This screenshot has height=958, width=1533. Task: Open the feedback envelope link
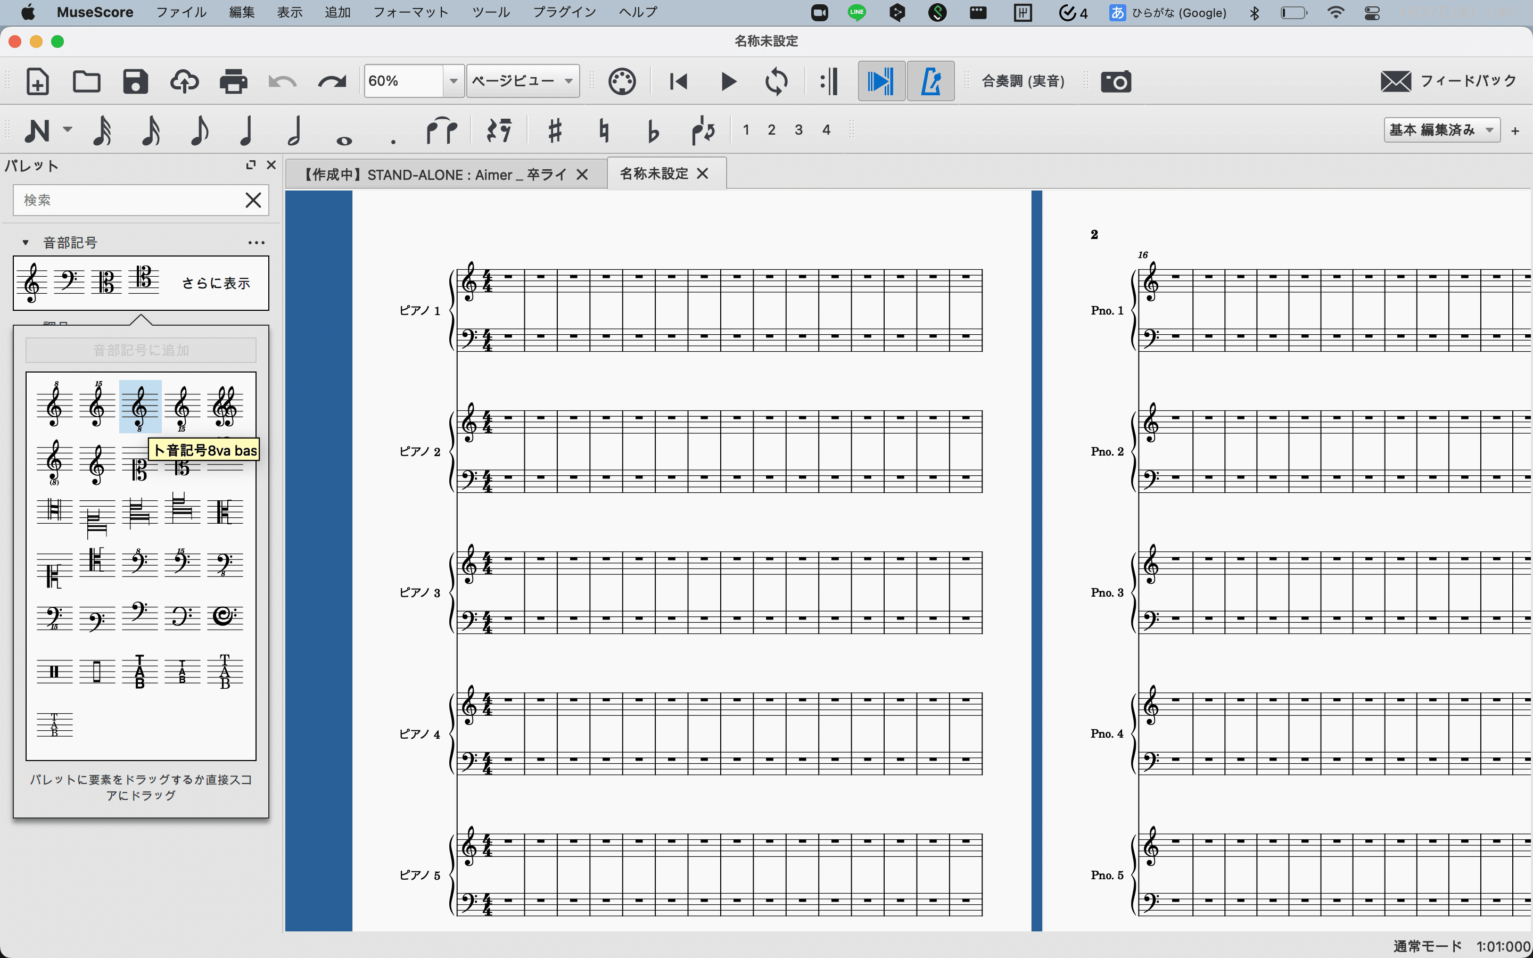(1448, 81)
